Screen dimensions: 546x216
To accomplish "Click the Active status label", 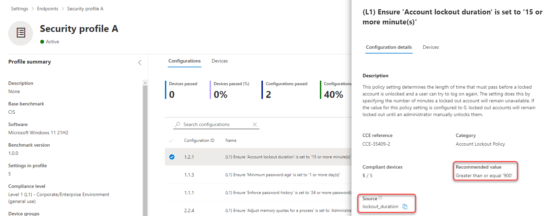I will [52, 42].
